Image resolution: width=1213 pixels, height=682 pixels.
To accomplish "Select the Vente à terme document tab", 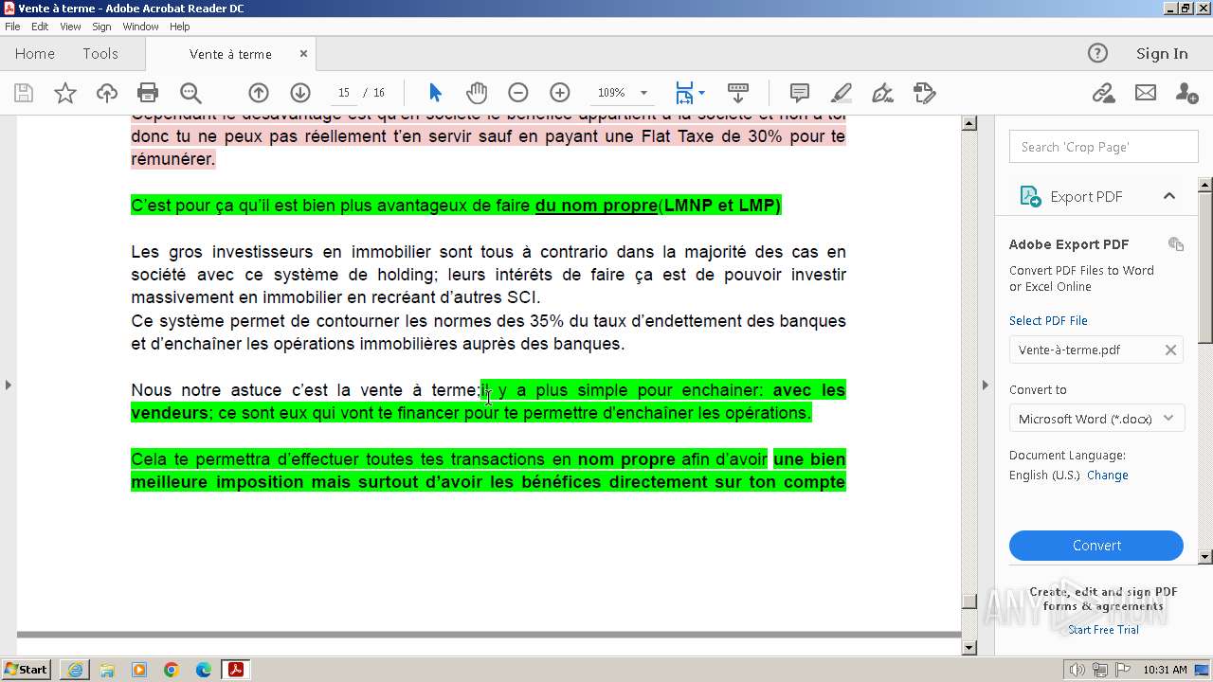I will coord(230,54).
